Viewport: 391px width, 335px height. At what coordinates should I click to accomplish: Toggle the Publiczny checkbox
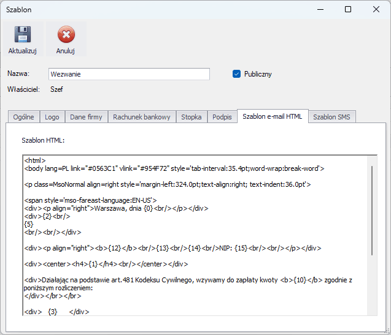click(x=236, y=74)
